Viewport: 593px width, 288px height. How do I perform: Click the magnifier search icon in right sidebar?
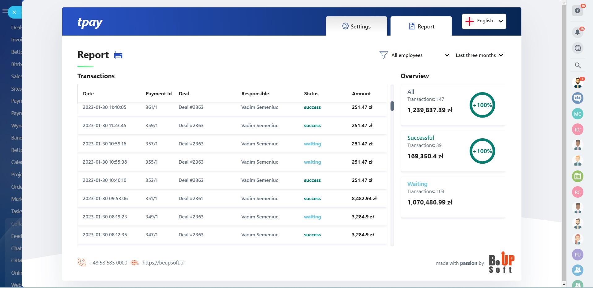point(578,65)
